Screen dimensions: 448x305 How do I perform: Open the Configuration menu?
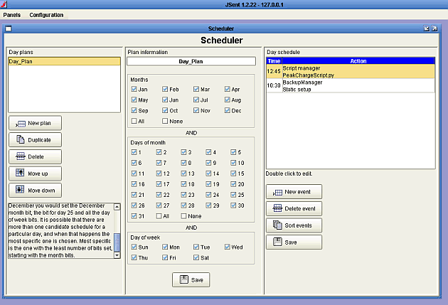(46, 15)
